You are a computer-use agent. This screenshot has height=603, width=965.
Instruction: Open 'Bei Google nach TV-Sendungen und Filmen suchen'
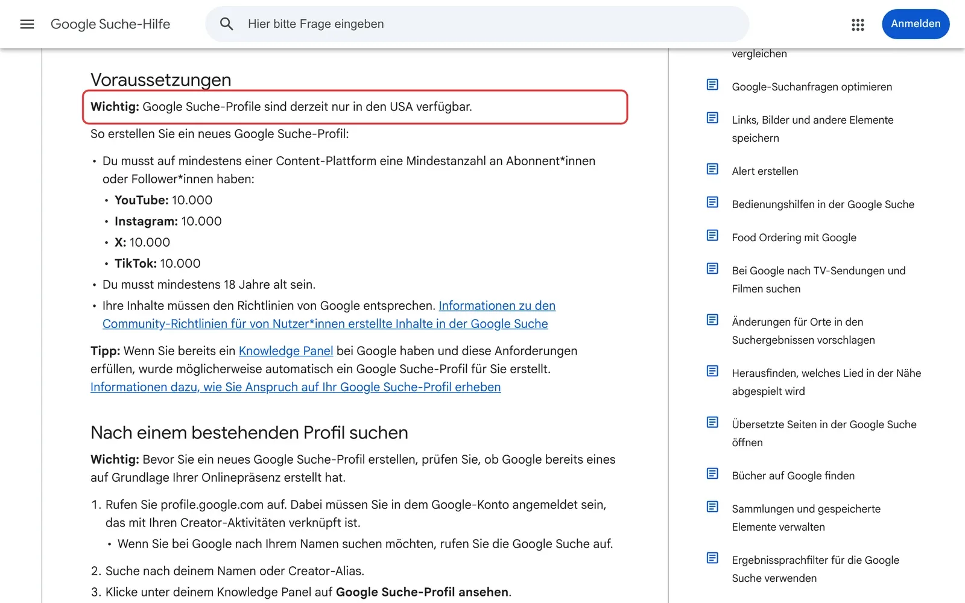(818, 280)
